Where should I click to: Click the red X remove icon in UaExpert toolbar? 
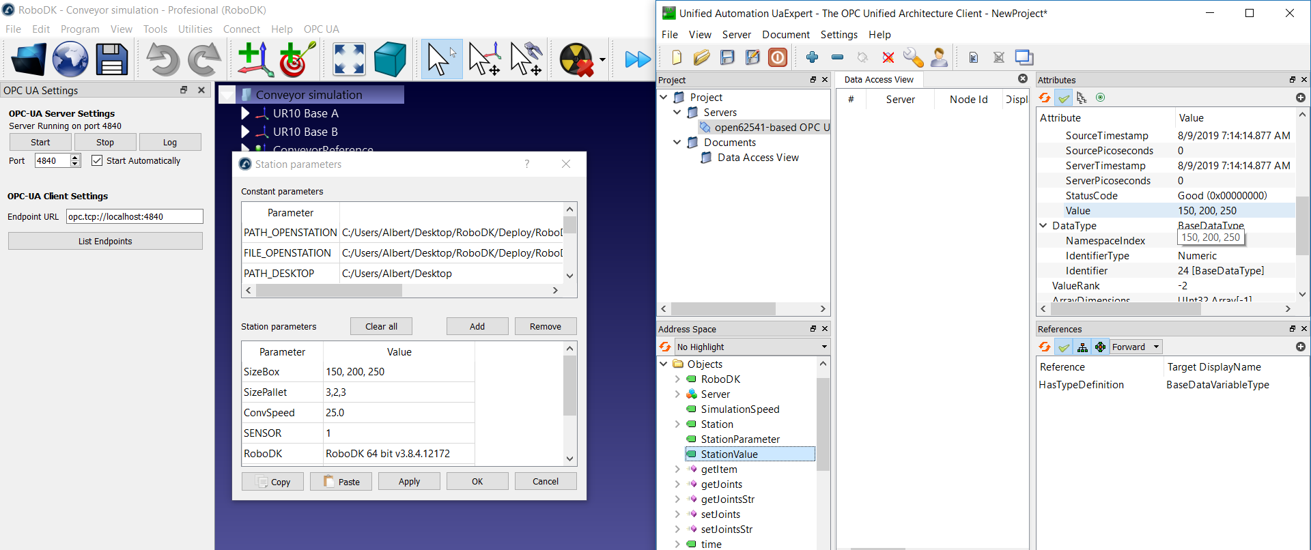(888, 57)
